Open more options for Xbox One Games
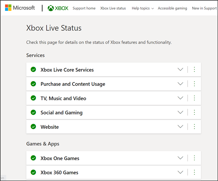 (x=195, y=158)
